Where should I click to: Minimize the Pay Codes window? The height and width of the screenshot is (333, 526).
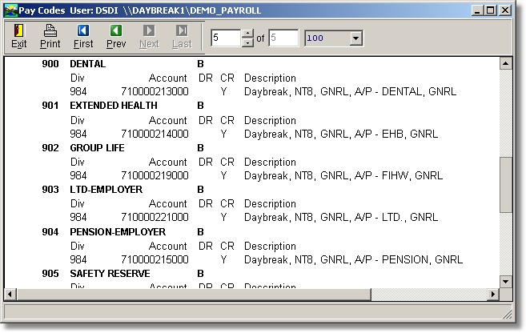tap(477, 10)
